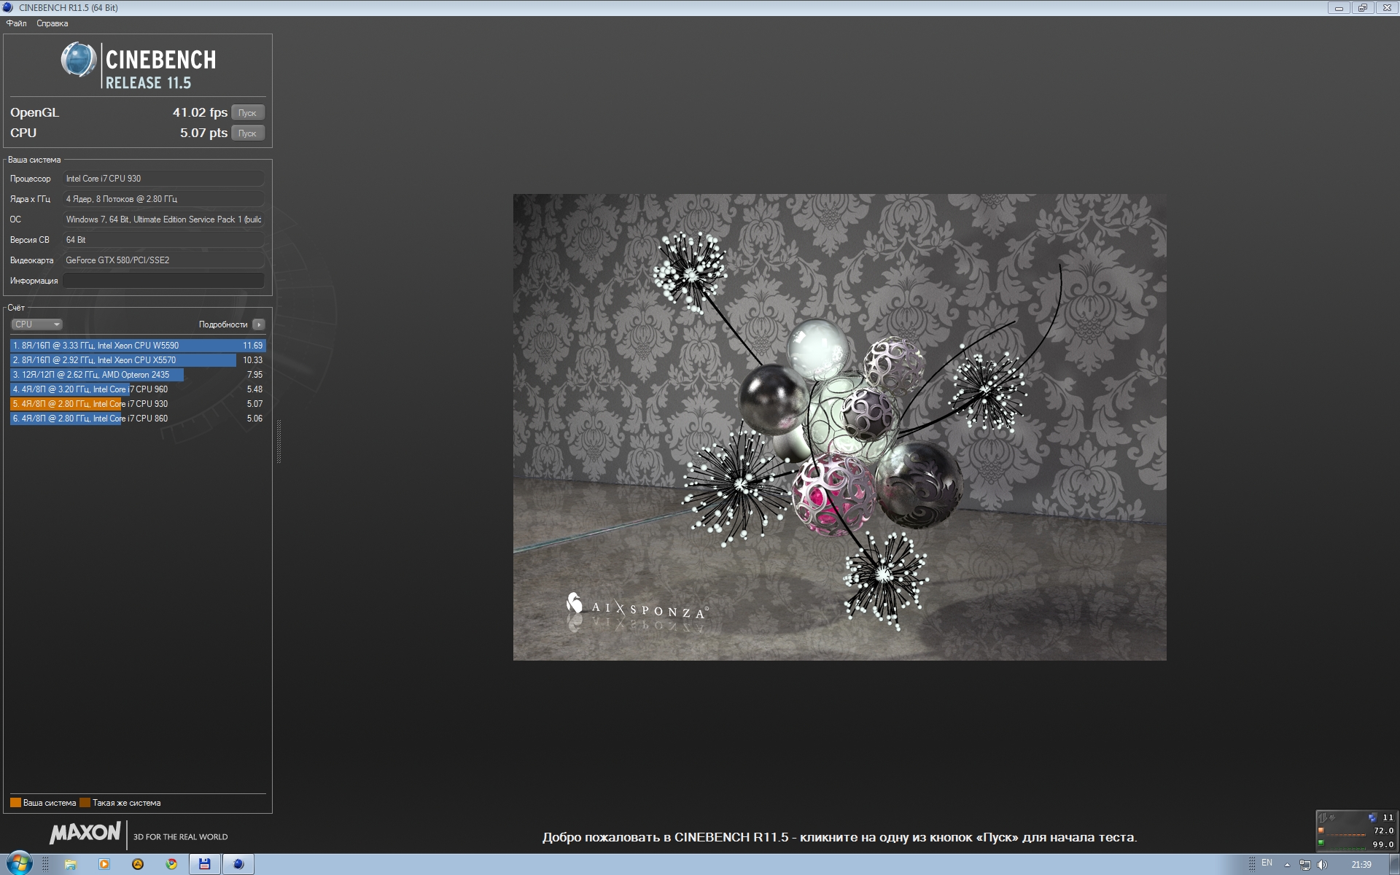Expand the Подробности details arrow
This screenshot has width=1400, height=875.
259,324
